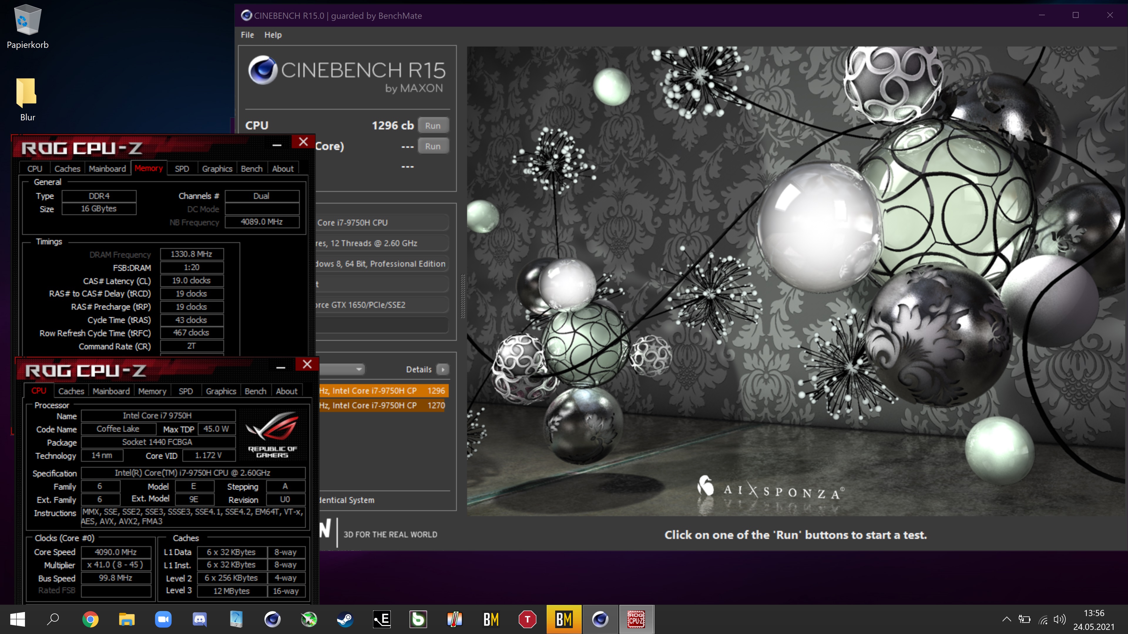This screenshot has height=634, width=1128.
Task: Open the Windows Start menu
Action: pos(18,619)
